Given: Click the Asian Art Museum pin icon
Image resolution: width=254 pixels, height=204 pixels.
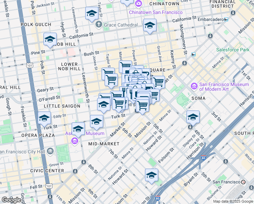Looking at the screenshot, I should tap(75, 141).
